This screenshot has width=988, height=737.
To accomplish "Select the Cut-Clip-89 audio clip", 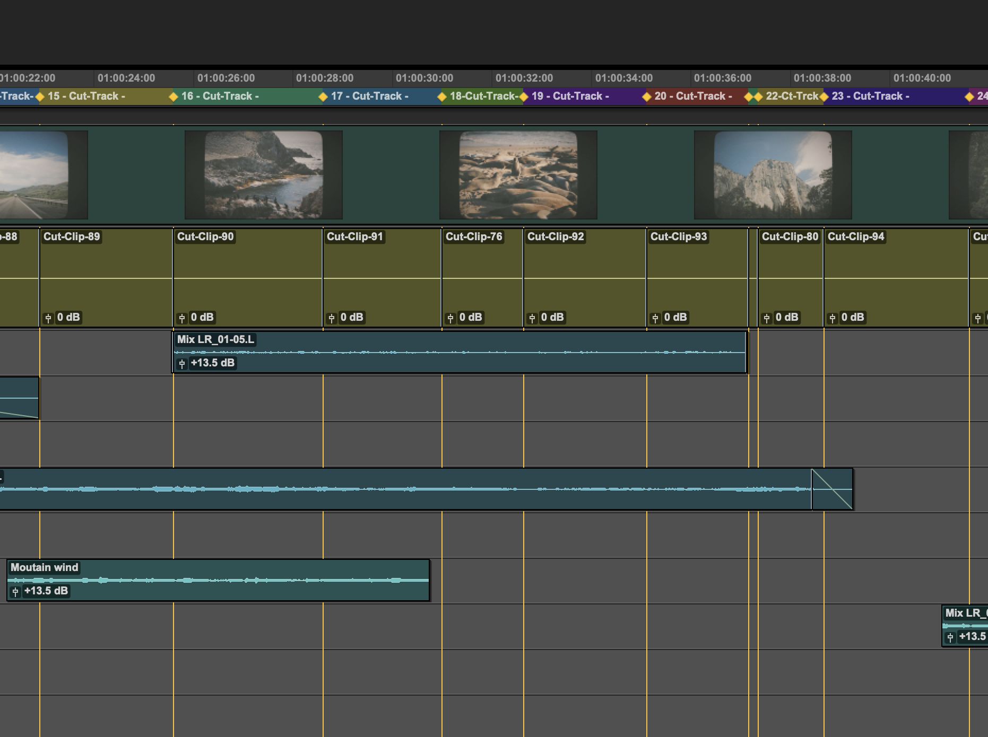I will click(106, 277).
